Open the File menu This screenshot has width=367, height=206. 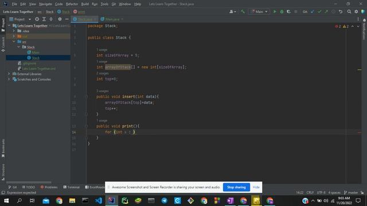pyautogui.click(x=14, y=4)
